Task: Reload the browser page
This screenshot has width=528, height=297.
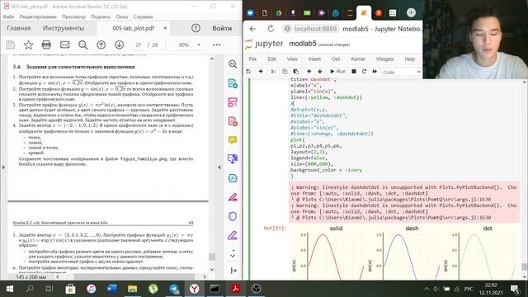Action: coord(271,29)
